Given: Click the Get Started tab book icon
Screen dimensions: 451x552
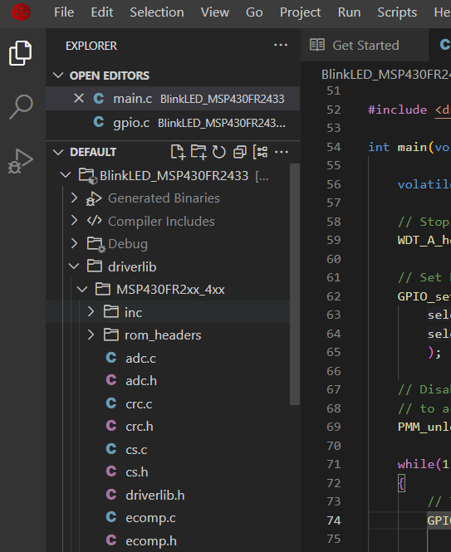Looking at the screenshot, I should 317,45.
